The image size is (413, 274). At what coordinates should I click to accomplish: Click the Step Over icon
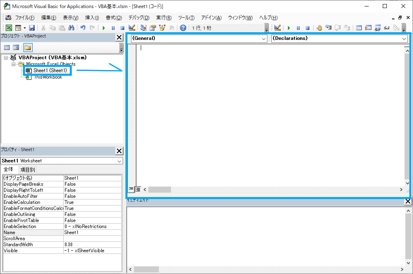click(x=338, y=28)
